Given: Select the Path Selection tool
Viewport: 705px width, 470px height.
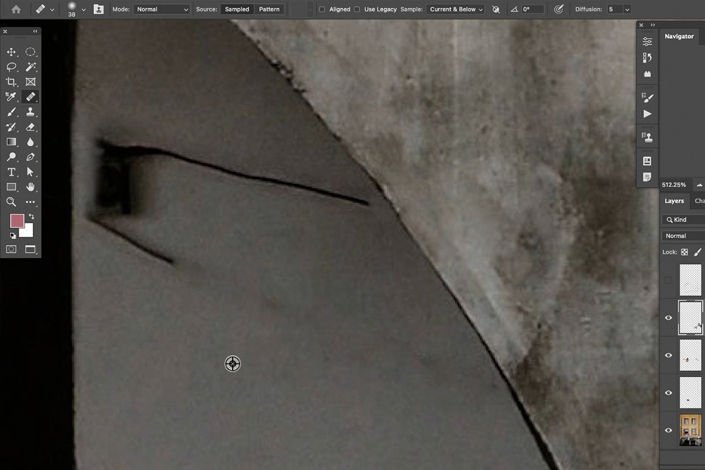Looking at the screenshot, I should tap(31, 172).
